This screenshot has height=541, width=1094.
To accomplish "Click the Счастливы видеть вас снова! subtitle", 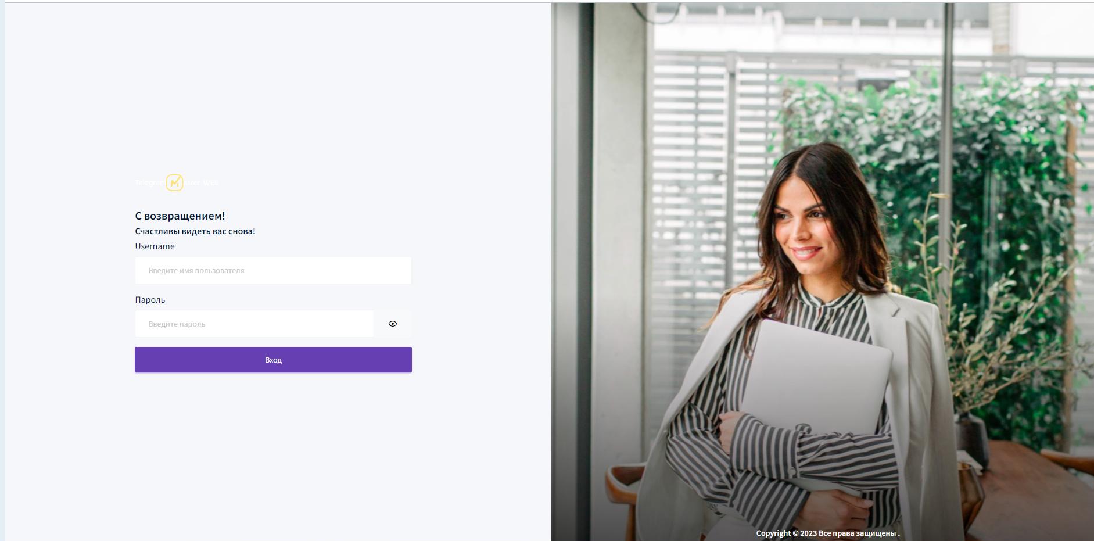I will (x=195, y=231).
